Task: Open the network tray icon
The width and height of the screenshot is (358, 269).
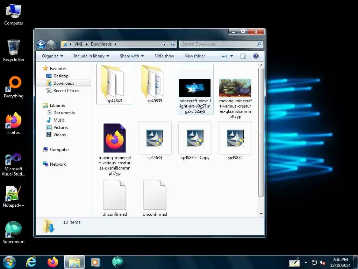Action: 314,262
